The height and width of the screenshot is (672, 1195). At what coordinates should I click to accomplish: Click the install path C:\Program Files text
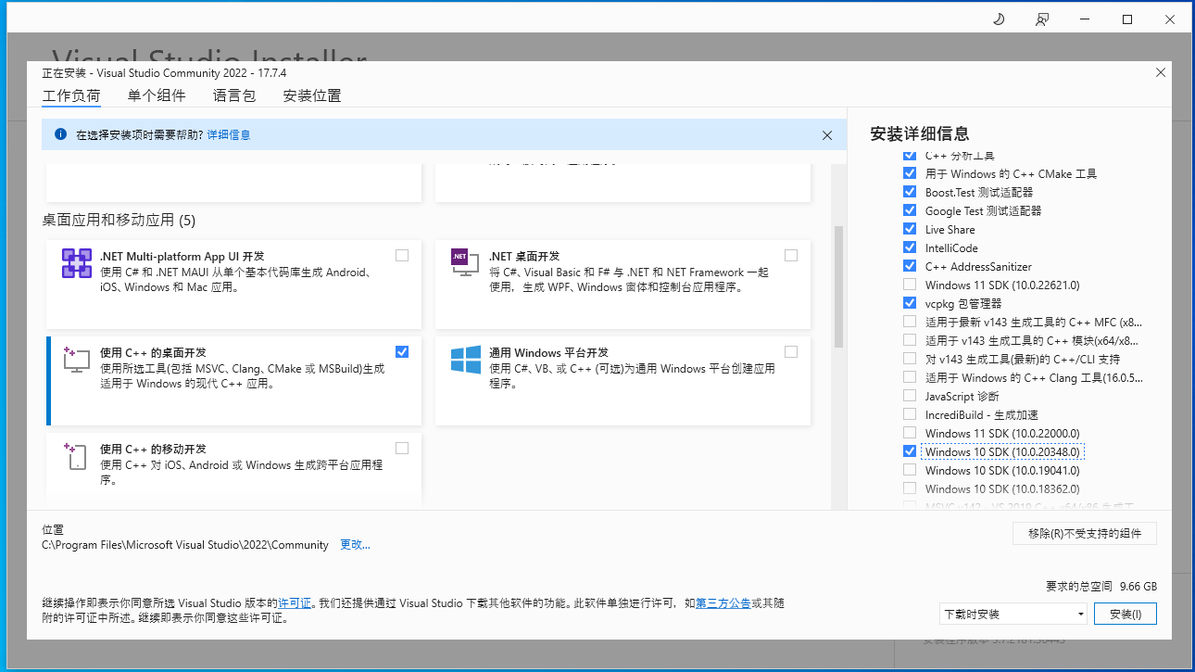pos(185,545)
